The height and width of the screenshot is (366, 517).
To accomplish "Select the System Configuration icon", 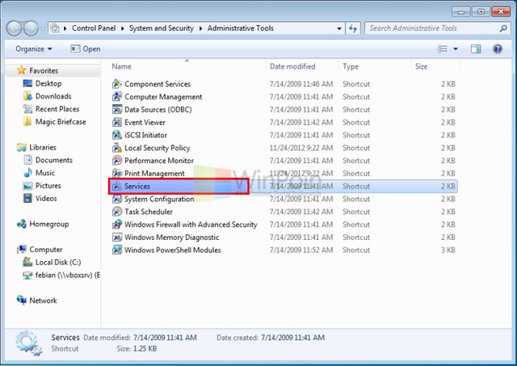I will (x=116, y=199).
